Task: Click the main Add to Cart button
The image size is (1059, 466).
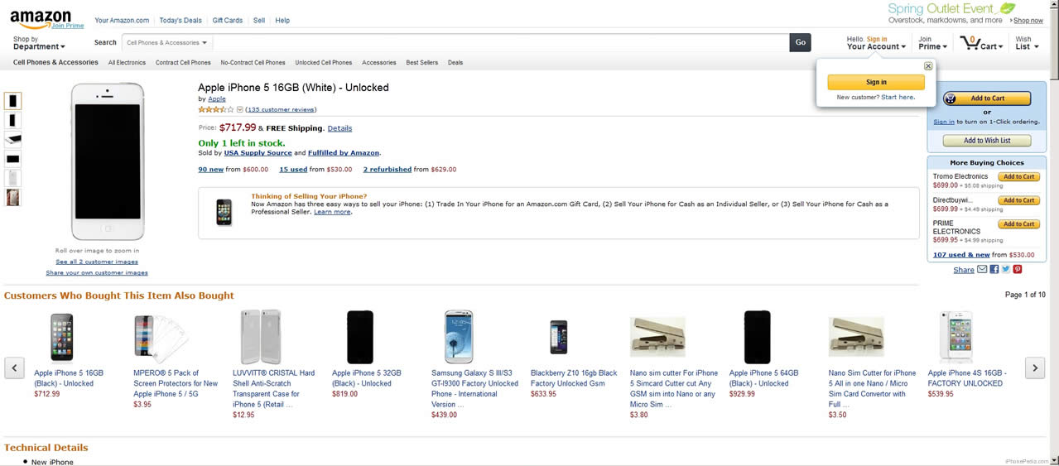Action: coord(987,98)
